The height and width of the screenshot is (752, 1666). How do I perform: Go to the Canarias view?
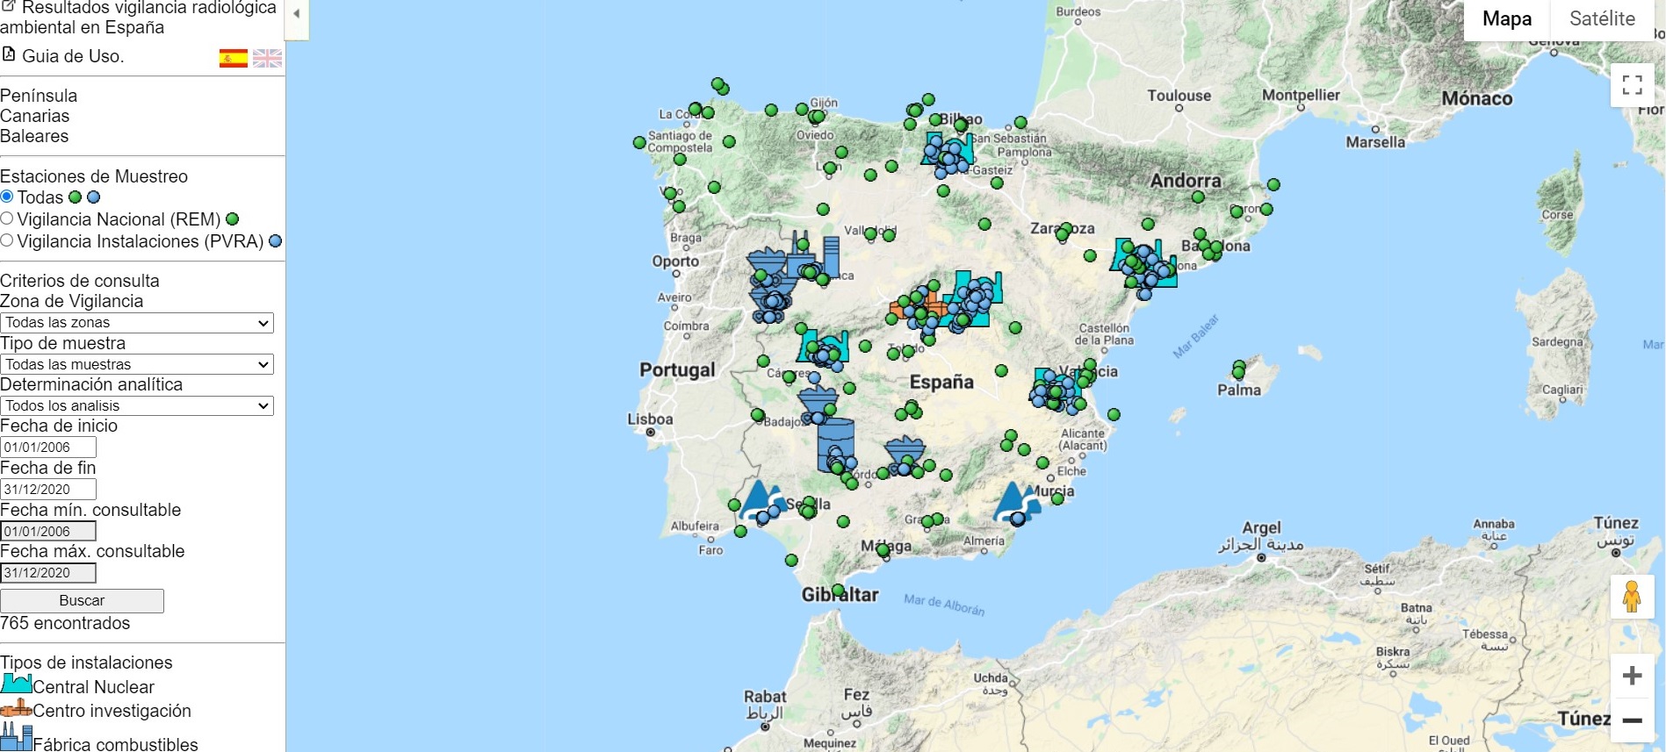coord(34,116)
